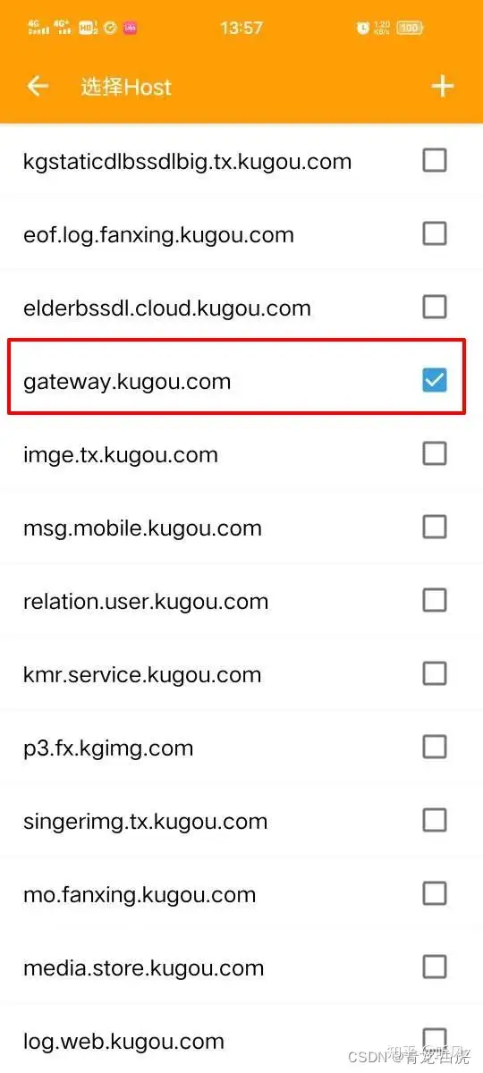
Task: Enable kmr.service.kugou.com checkbox
Action: click(x=435, y=674)
